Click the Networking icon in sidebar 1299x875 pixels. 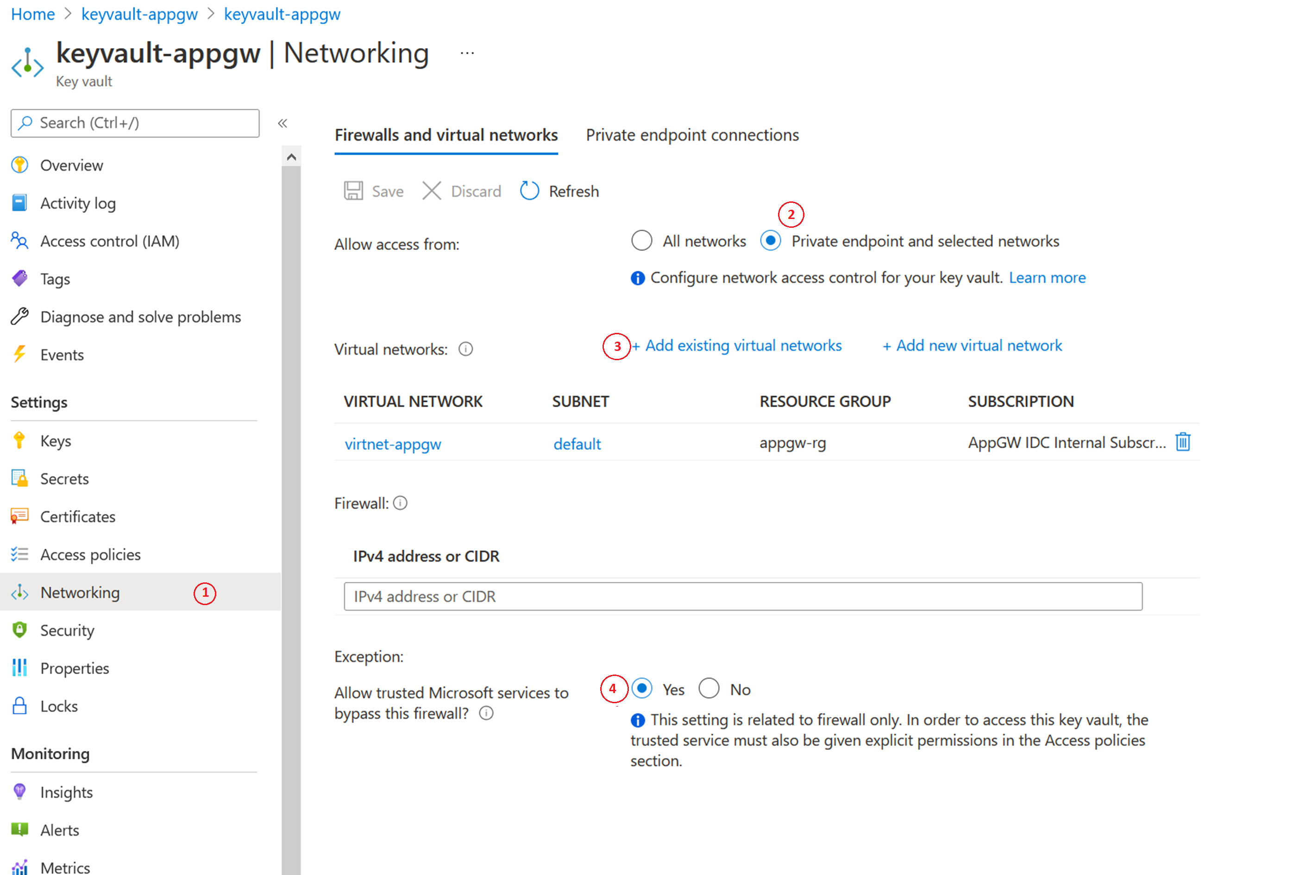click(24, 592)
